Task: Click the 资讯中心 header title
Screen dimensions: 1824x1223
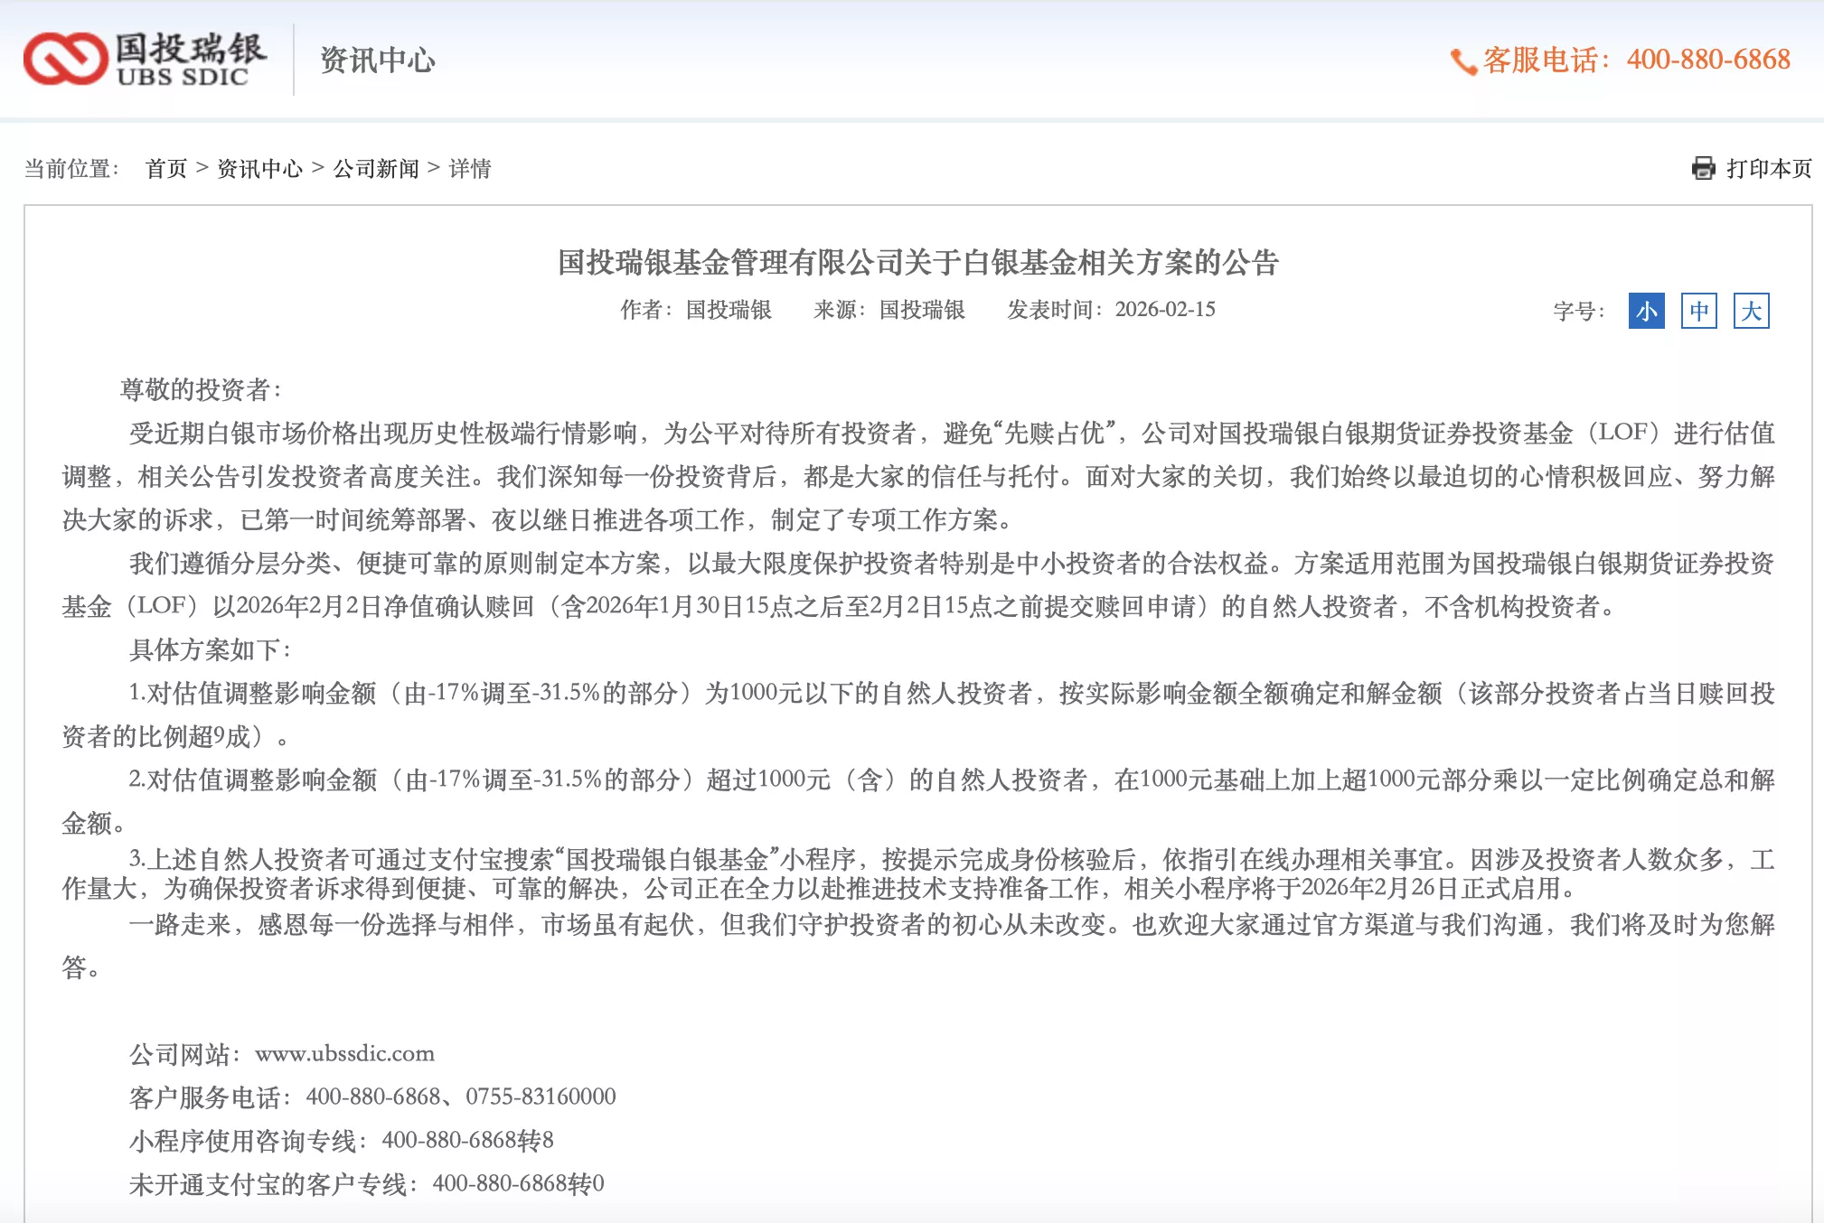Action: coord(378,61)
